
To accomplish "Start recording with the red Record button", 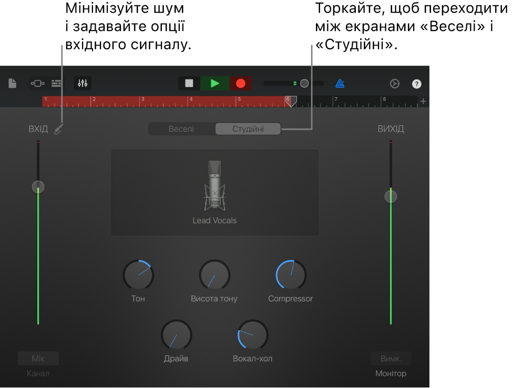I will pyautogui.click(x=241, y=83).
